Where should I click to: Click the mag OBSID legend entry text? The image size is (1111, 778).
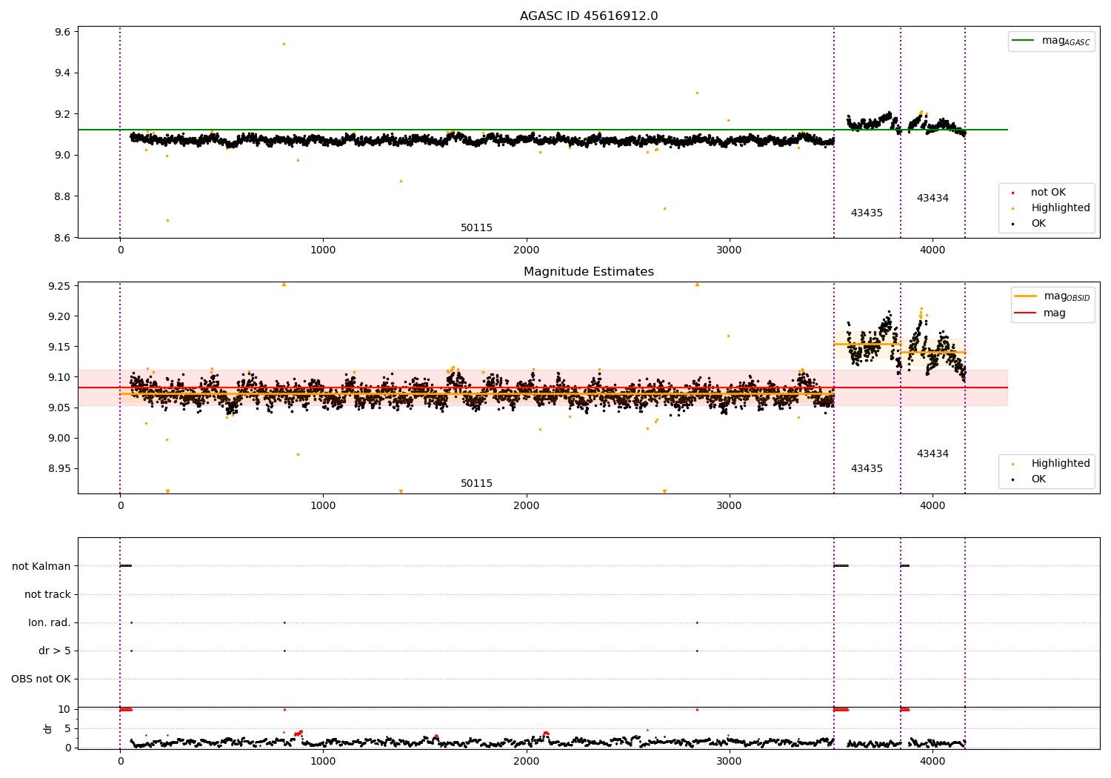[1067, 296]
